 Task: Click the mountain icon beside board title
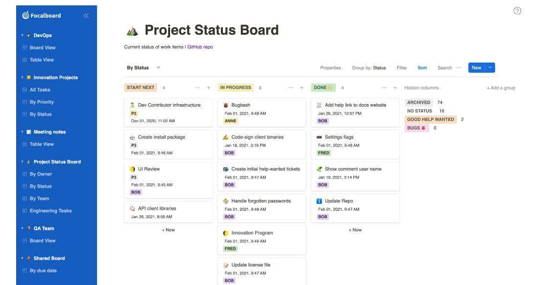point(132,31)
